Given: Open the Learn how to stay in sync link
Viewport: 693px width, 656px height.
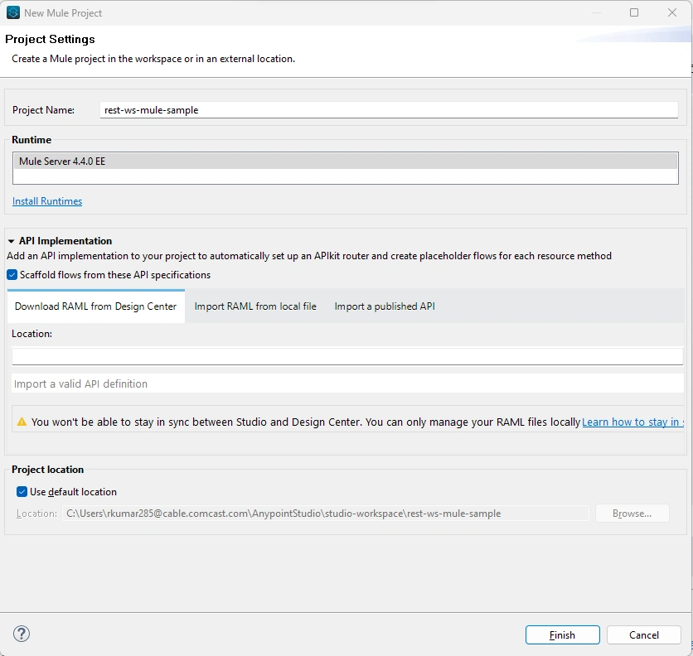Looking at the screenshot, I should click(632, 422).
